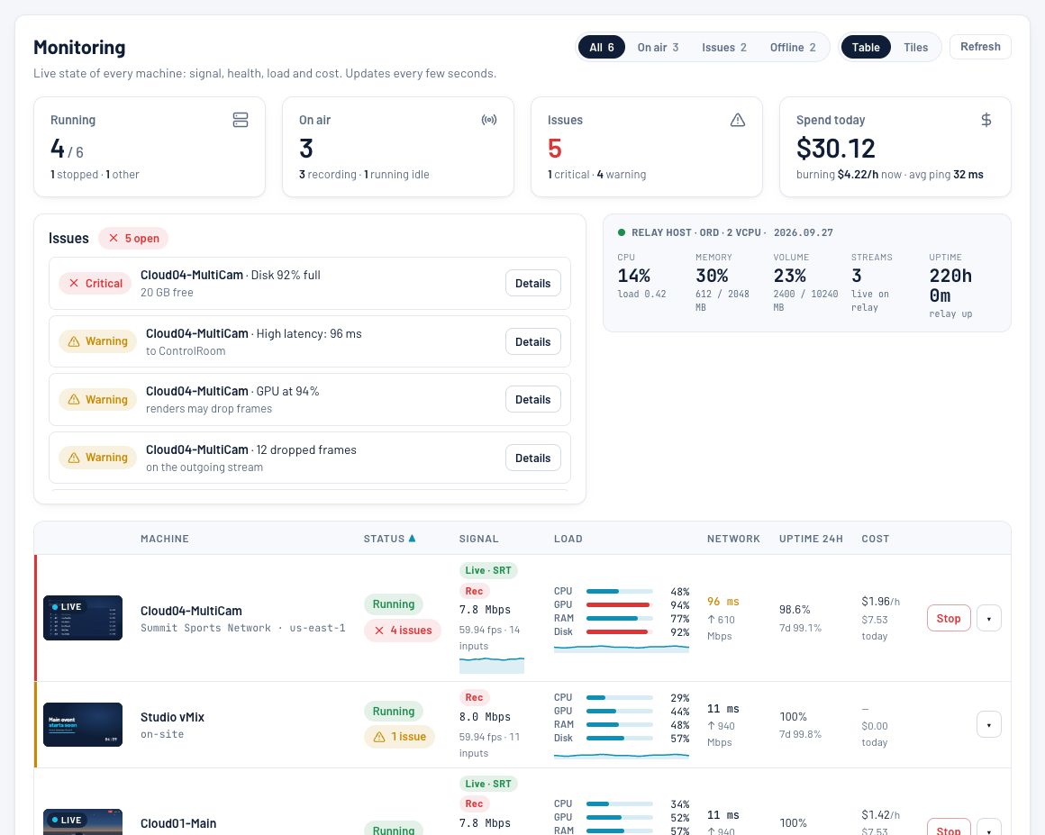
Task: Sort by the Uptime 24h column header
Action: [811, 539]
